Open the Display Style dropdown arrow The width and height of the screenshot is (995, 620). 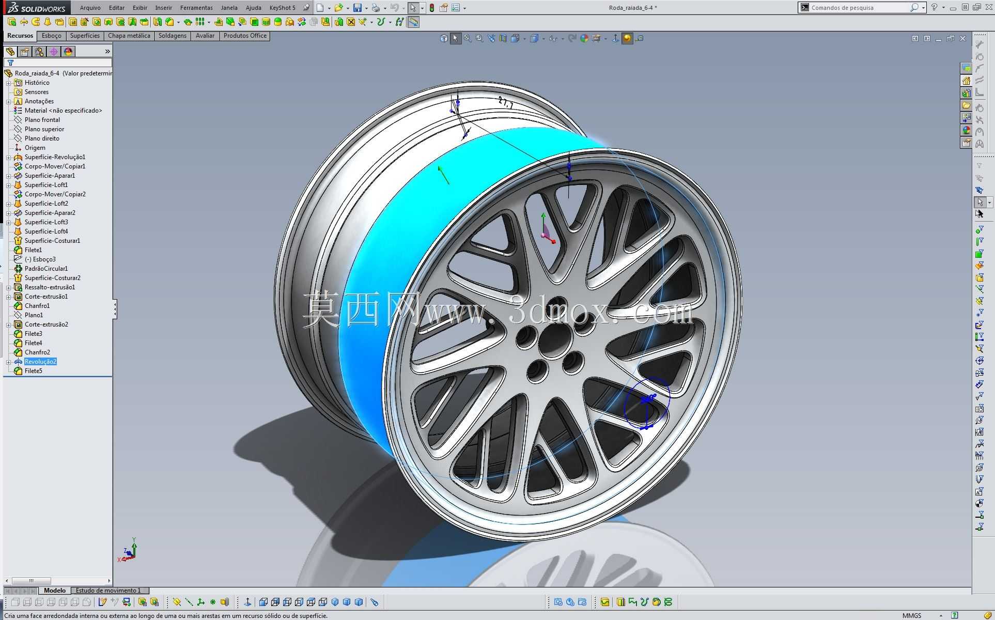click(x=543, y=39)
